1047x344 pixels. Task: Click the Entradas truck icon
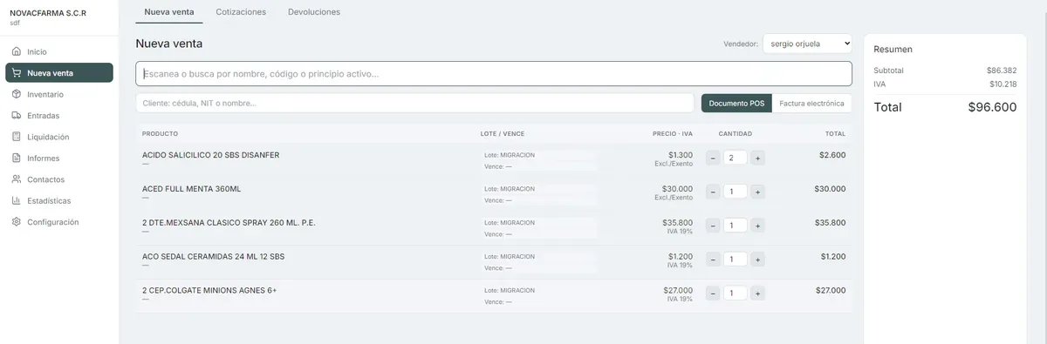[17, 115]
